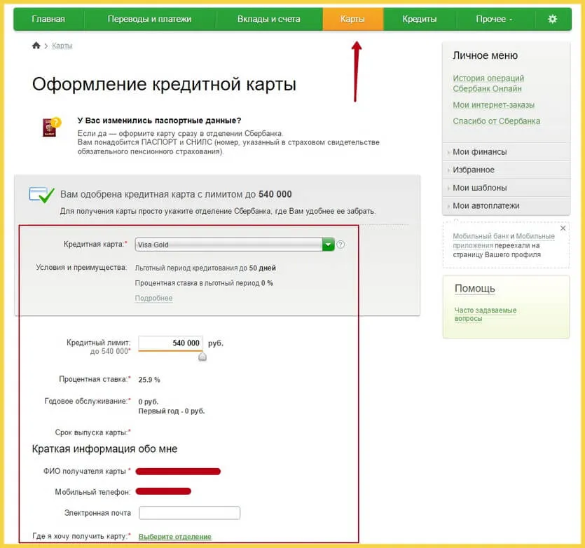Click the 25.9 % interest rate value
Image resolution: width=585 pixels, height=548 pixels.
click(149, 380)
